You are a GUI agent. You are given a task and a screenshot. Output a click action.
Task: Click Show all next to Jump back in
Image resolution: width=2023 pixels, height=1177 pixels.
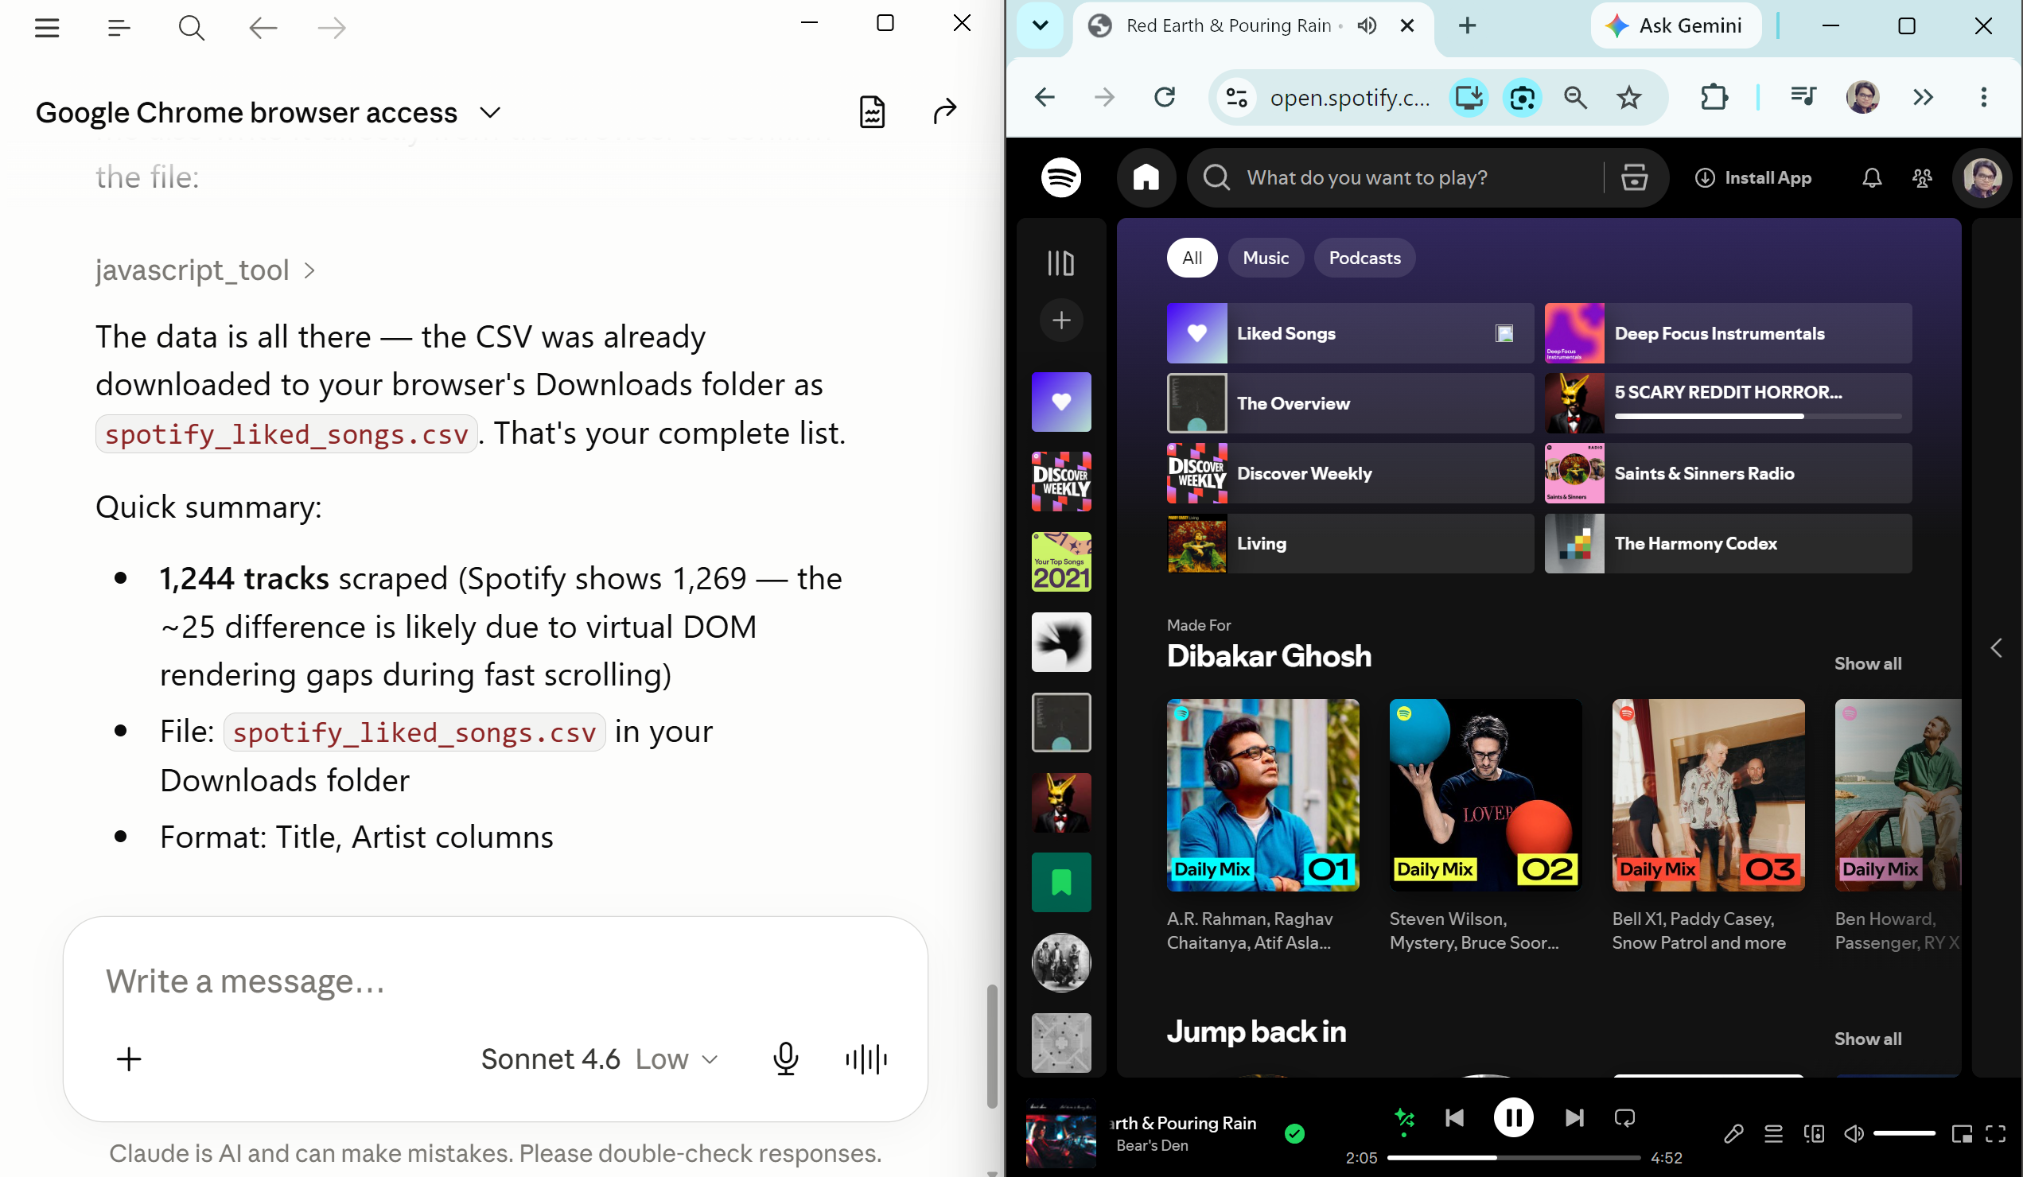[1867, 1038]
